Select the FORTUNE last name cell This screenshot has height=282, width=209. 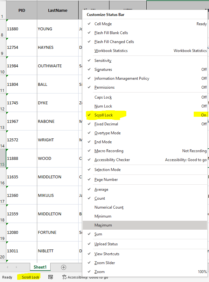[x=58, y=232]
